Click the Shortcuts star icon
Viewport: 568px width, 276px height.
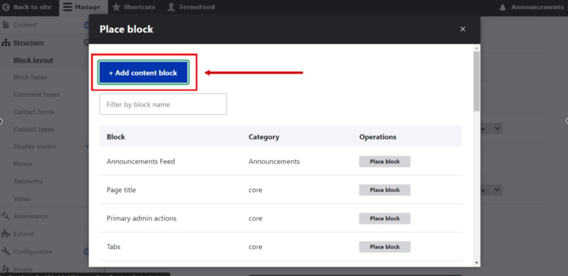(116, 7)
